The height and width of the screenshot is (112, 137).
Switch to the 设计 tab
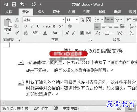click(56, 12)
